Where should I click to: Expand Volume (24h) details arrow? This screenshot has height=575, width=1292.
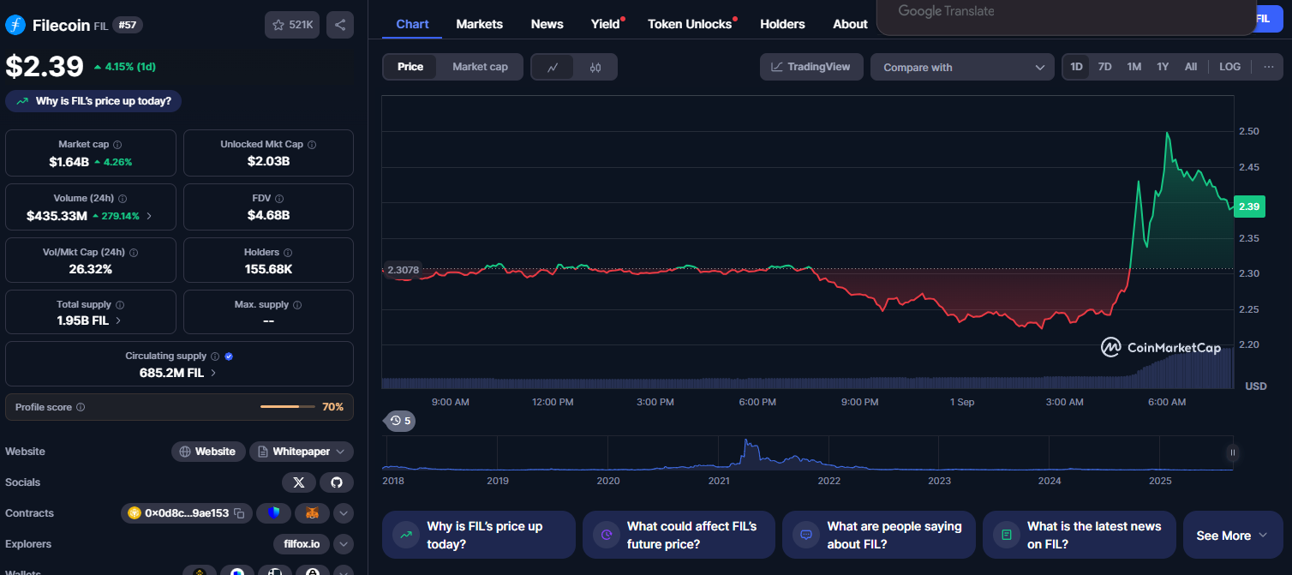(x=149, y=216)
